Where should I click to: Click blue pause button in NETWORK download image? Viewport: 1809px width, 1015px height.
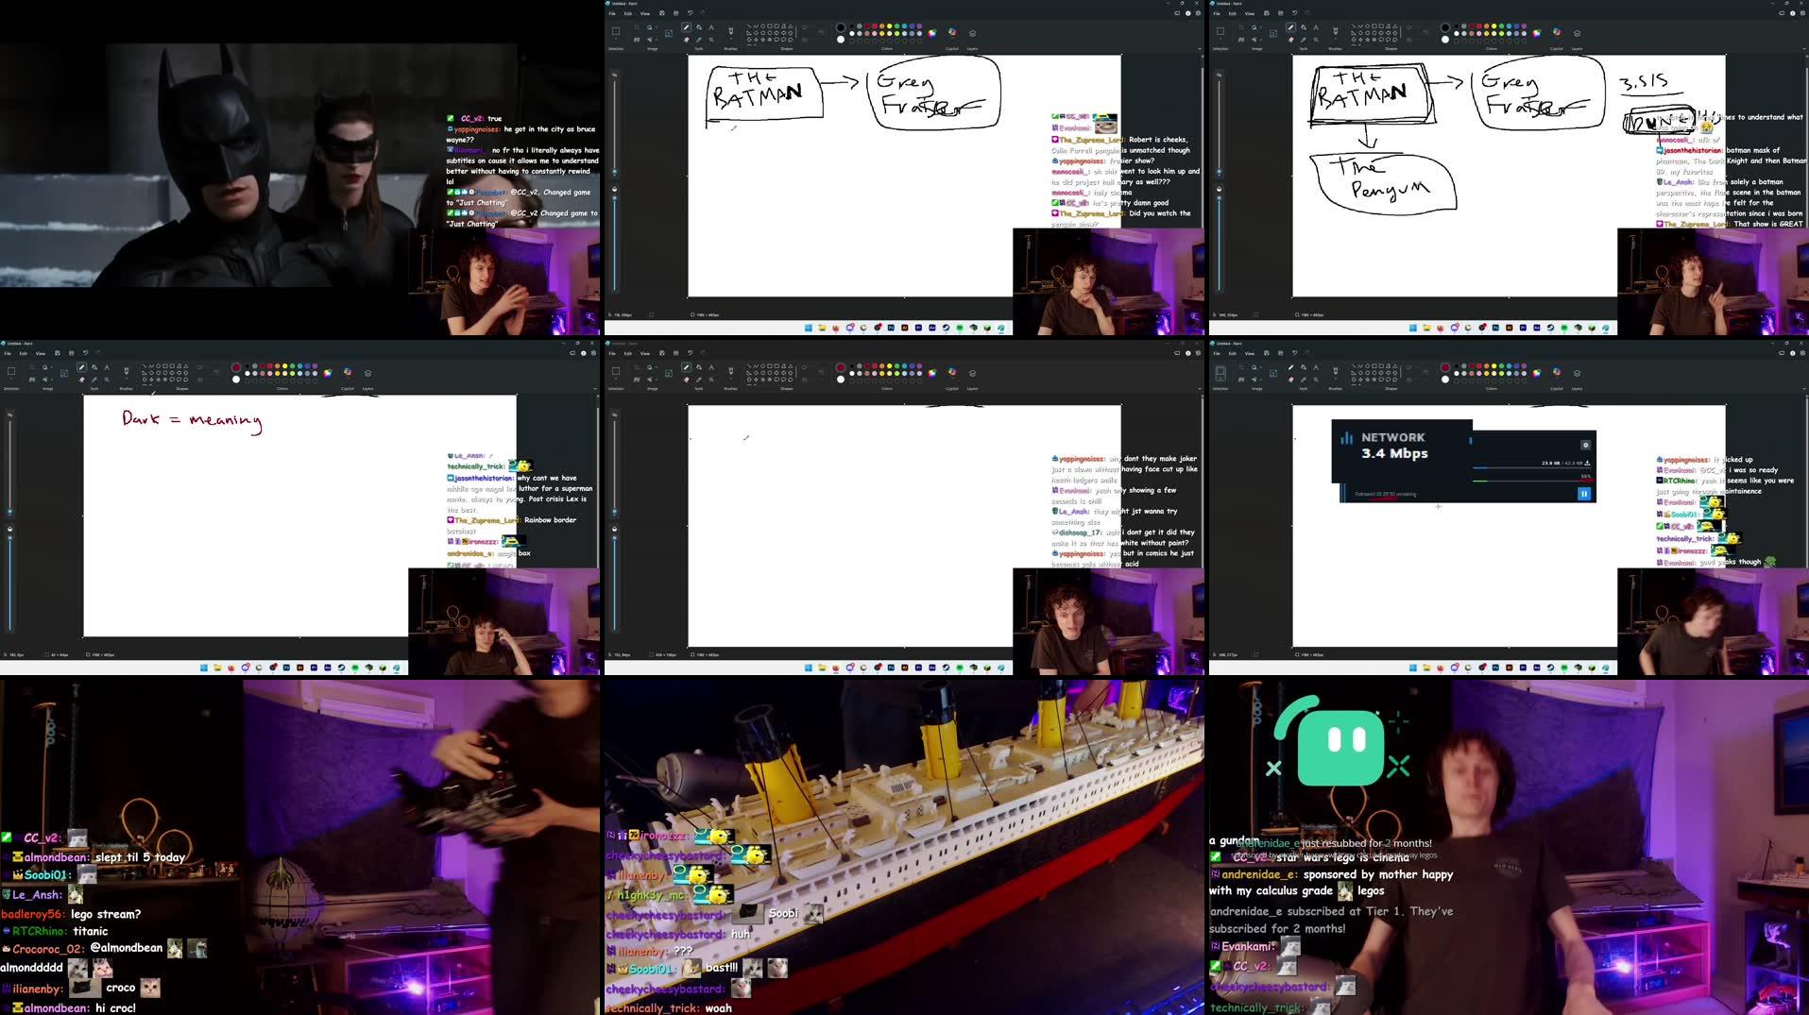tap(1584, 493)
